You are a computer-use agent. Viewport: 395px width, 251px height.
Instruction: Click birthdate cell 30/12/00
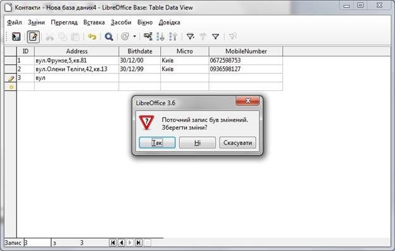(139, 60)
